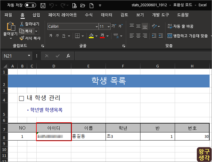Image resolution: width=212 pixels, height=162 pixels.
Task: Click the Select All corner triangle
Action: [5, 66]
